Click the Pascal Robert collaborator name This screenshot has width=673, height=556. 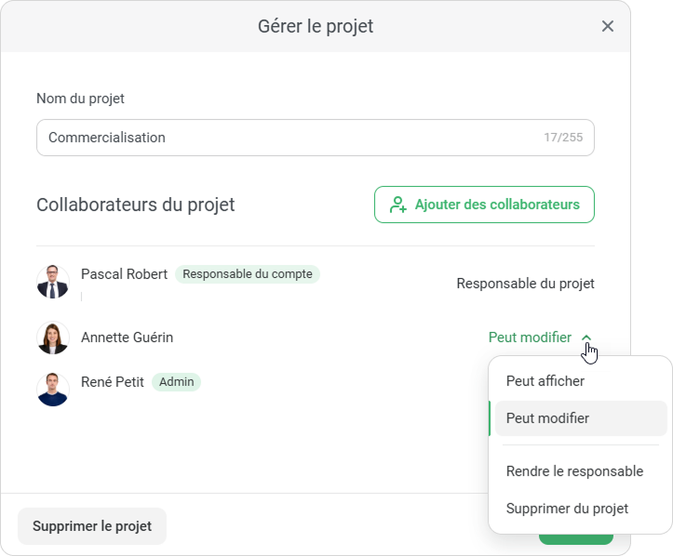point(124,274)
